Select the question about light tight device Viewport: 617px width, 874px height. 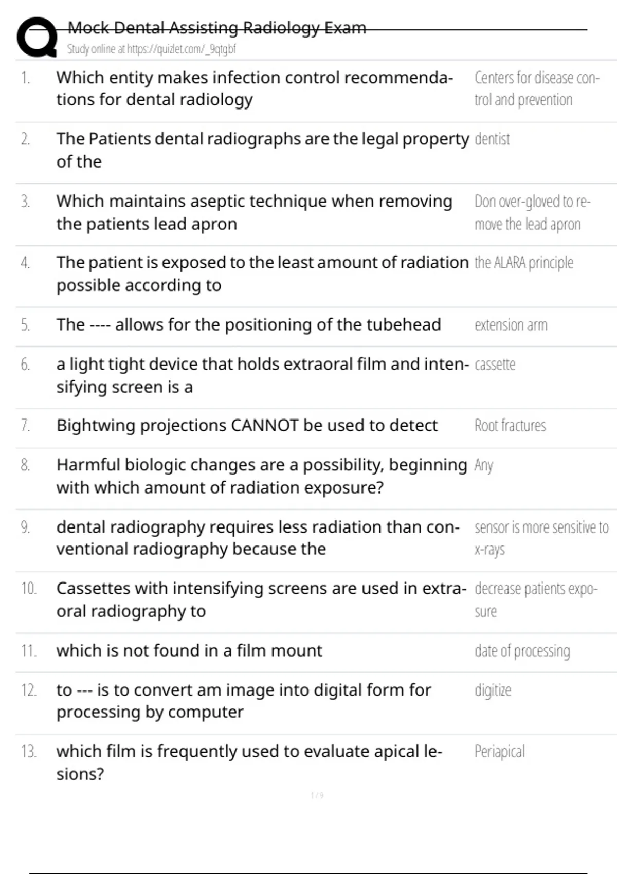click(262, 375)
